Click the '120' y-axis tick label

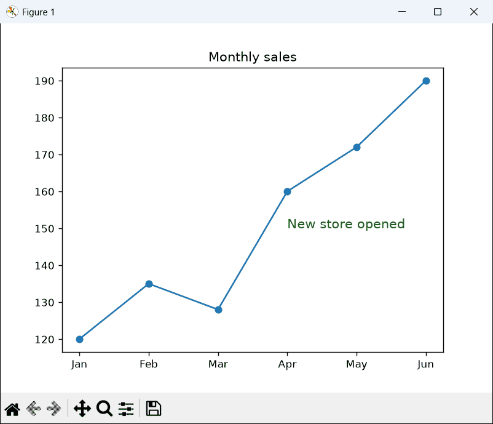tap(44, 340)
